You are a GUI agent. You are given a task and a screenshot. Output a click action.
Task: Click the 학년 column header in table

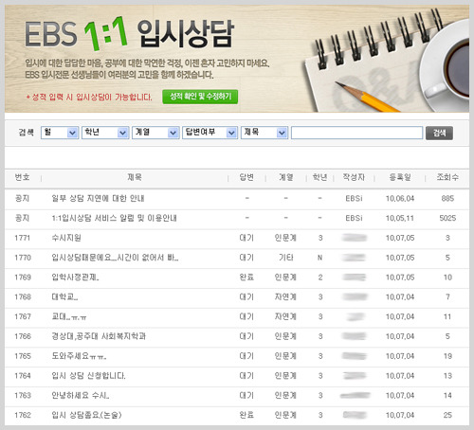pos(319,177)
